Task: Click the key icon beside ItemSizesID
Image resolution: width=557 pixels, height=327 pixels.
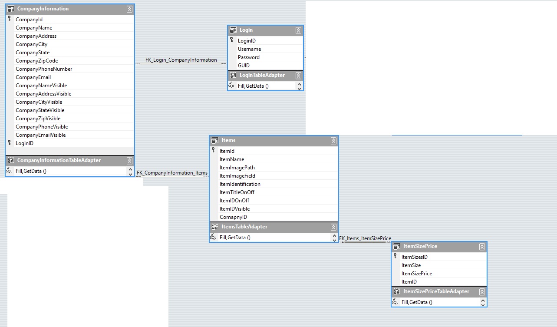Action: pyautogui.click(x=396, y=257)
